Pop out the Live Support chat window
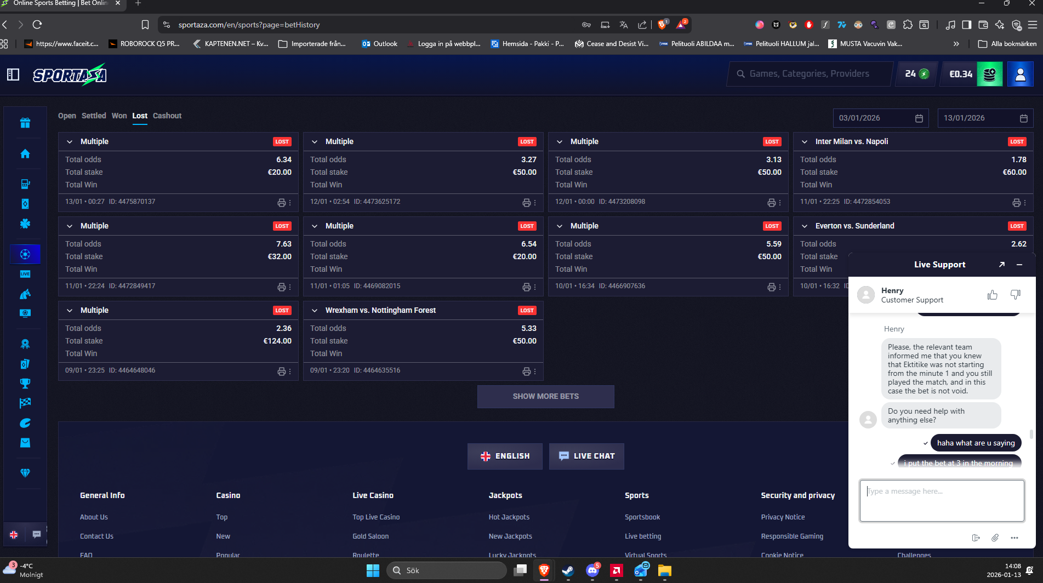The image size is (1043, 583). tap(1002, 265)
